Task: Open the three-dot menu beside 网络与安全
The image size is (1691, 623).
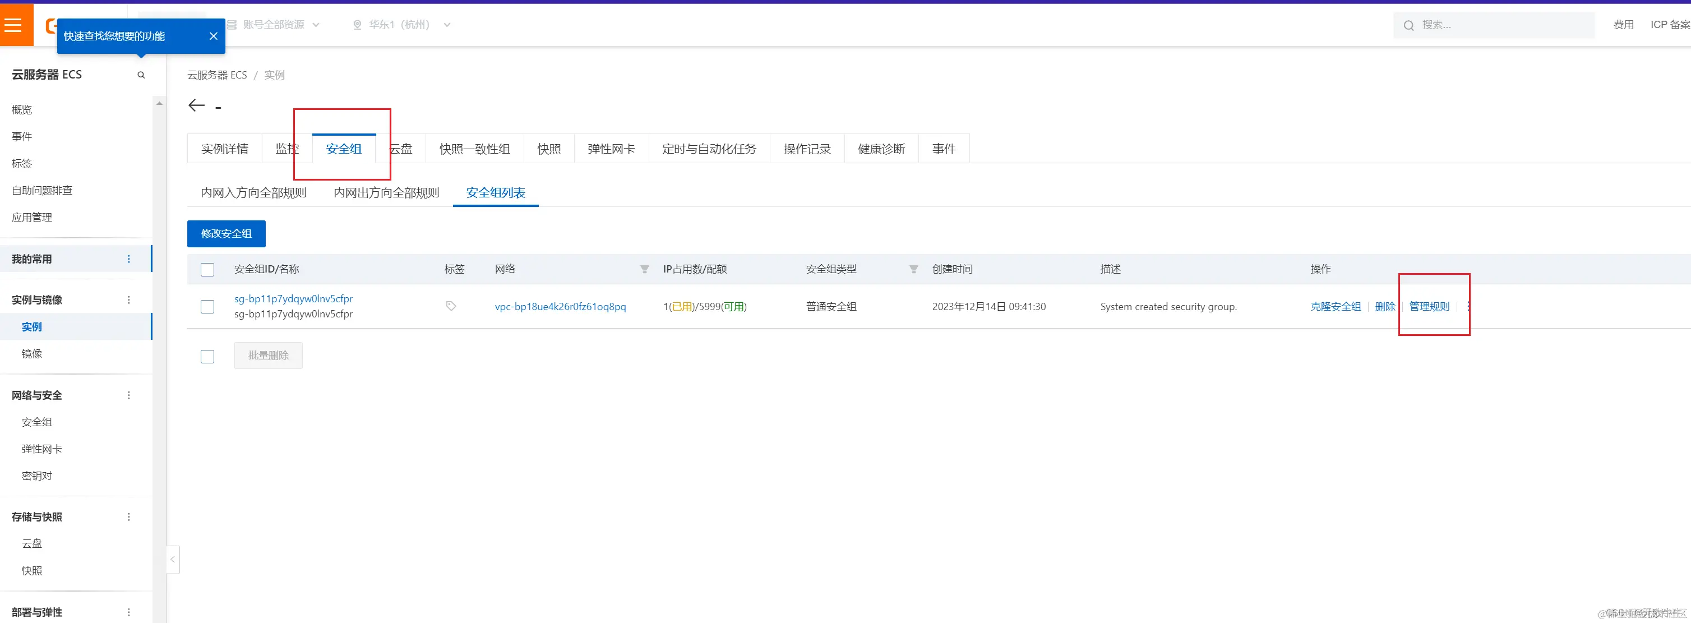Action: click(x=128, y=395)
